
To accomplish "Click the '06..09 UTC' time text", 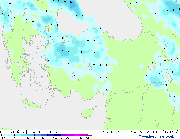I will pyautogui.click(x=149, y=132).
